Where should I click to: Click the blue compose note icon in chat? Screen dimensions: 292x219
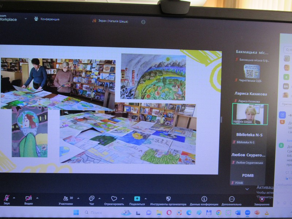point(282,115)
